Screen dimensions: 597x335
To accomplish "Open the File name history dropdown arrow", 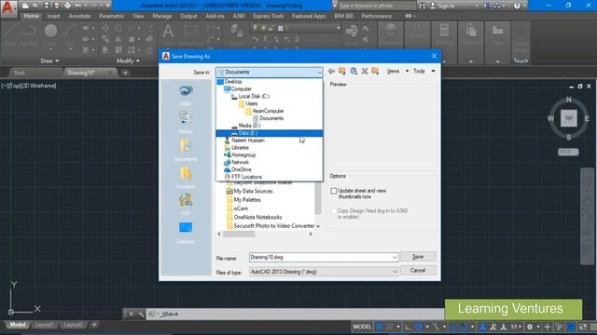I will click(x=395, y=258).
